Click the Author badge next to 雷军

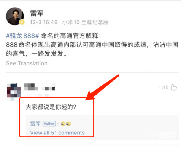(49, 124)
